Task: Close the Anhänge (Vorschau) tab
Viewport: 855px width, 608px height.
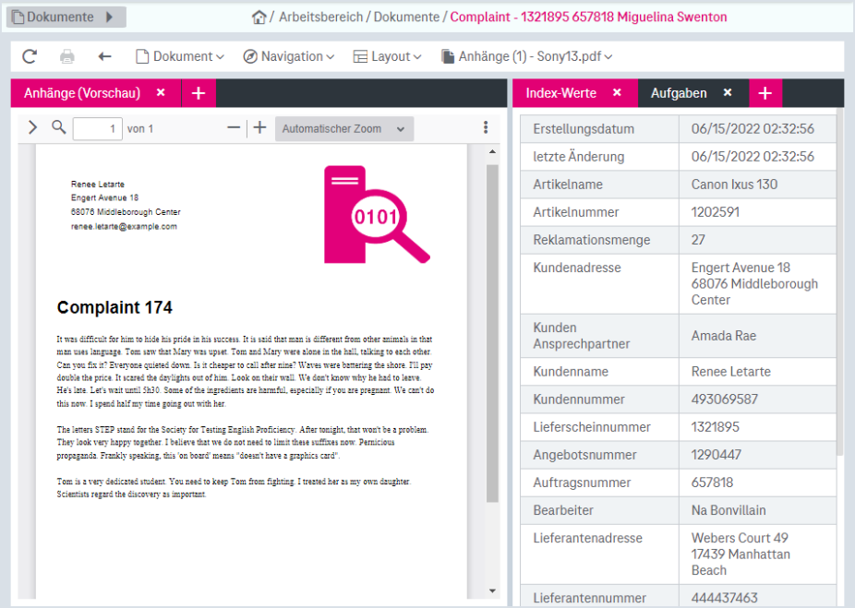Action: tap(161, 92)
